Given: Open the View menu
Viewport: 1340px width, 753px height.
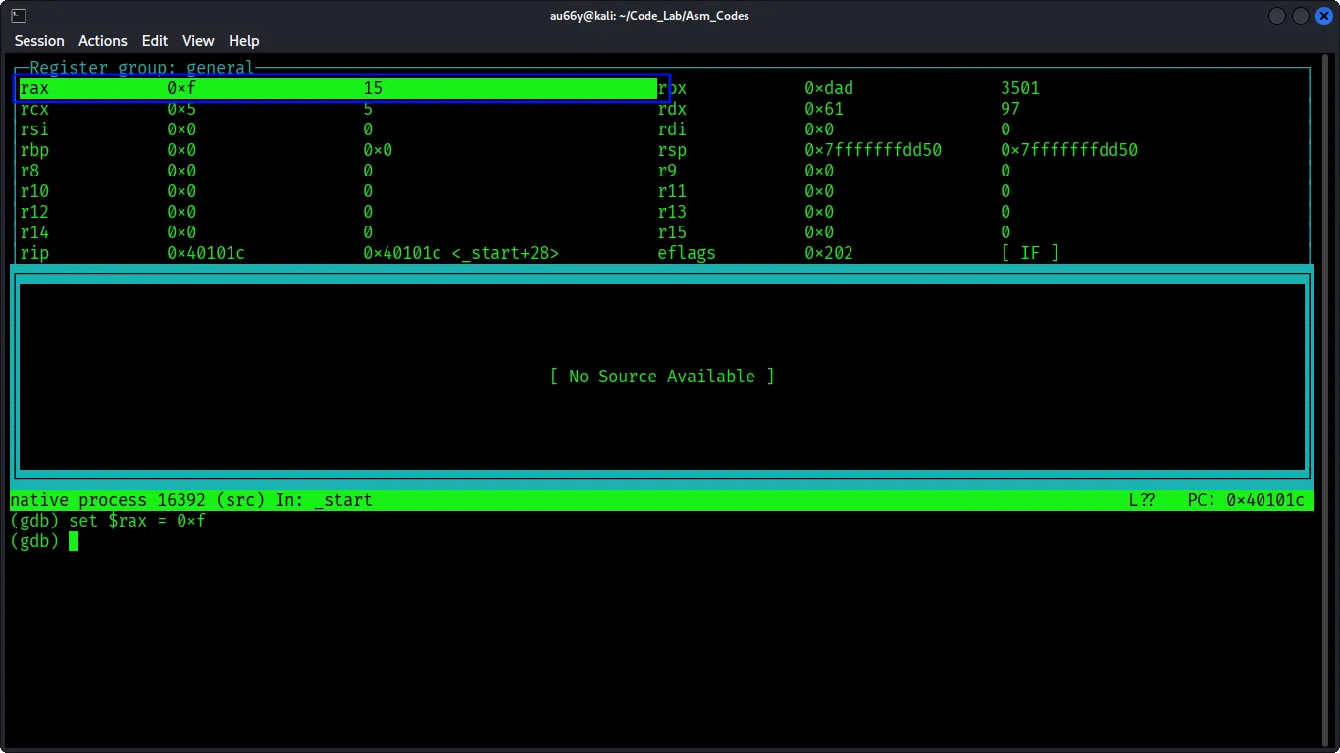Looking at the screenshot, I should click(198, 41).
